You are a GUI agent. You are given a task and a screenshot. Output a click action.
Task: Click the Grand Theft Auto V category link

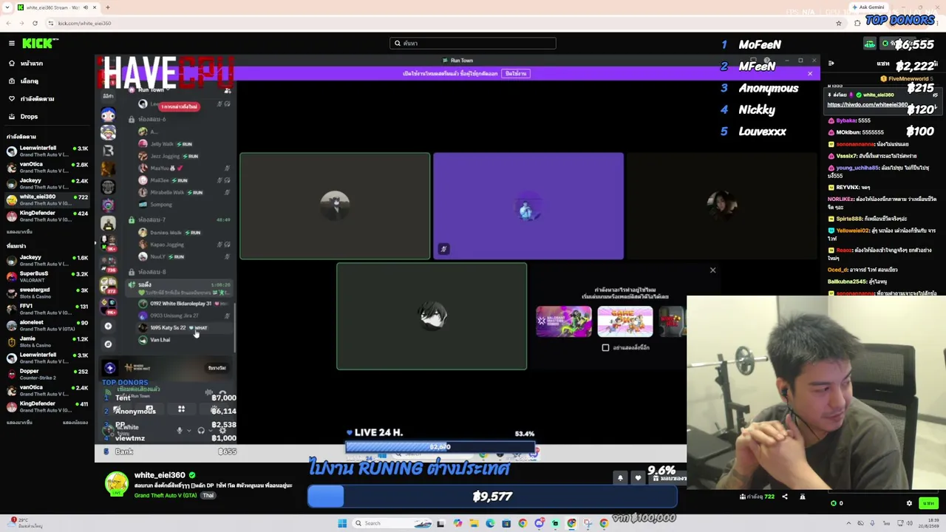(166, 495)
